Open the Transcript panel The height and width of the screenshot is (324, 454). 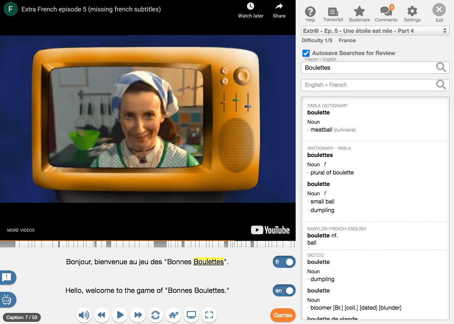pos(333,12)
